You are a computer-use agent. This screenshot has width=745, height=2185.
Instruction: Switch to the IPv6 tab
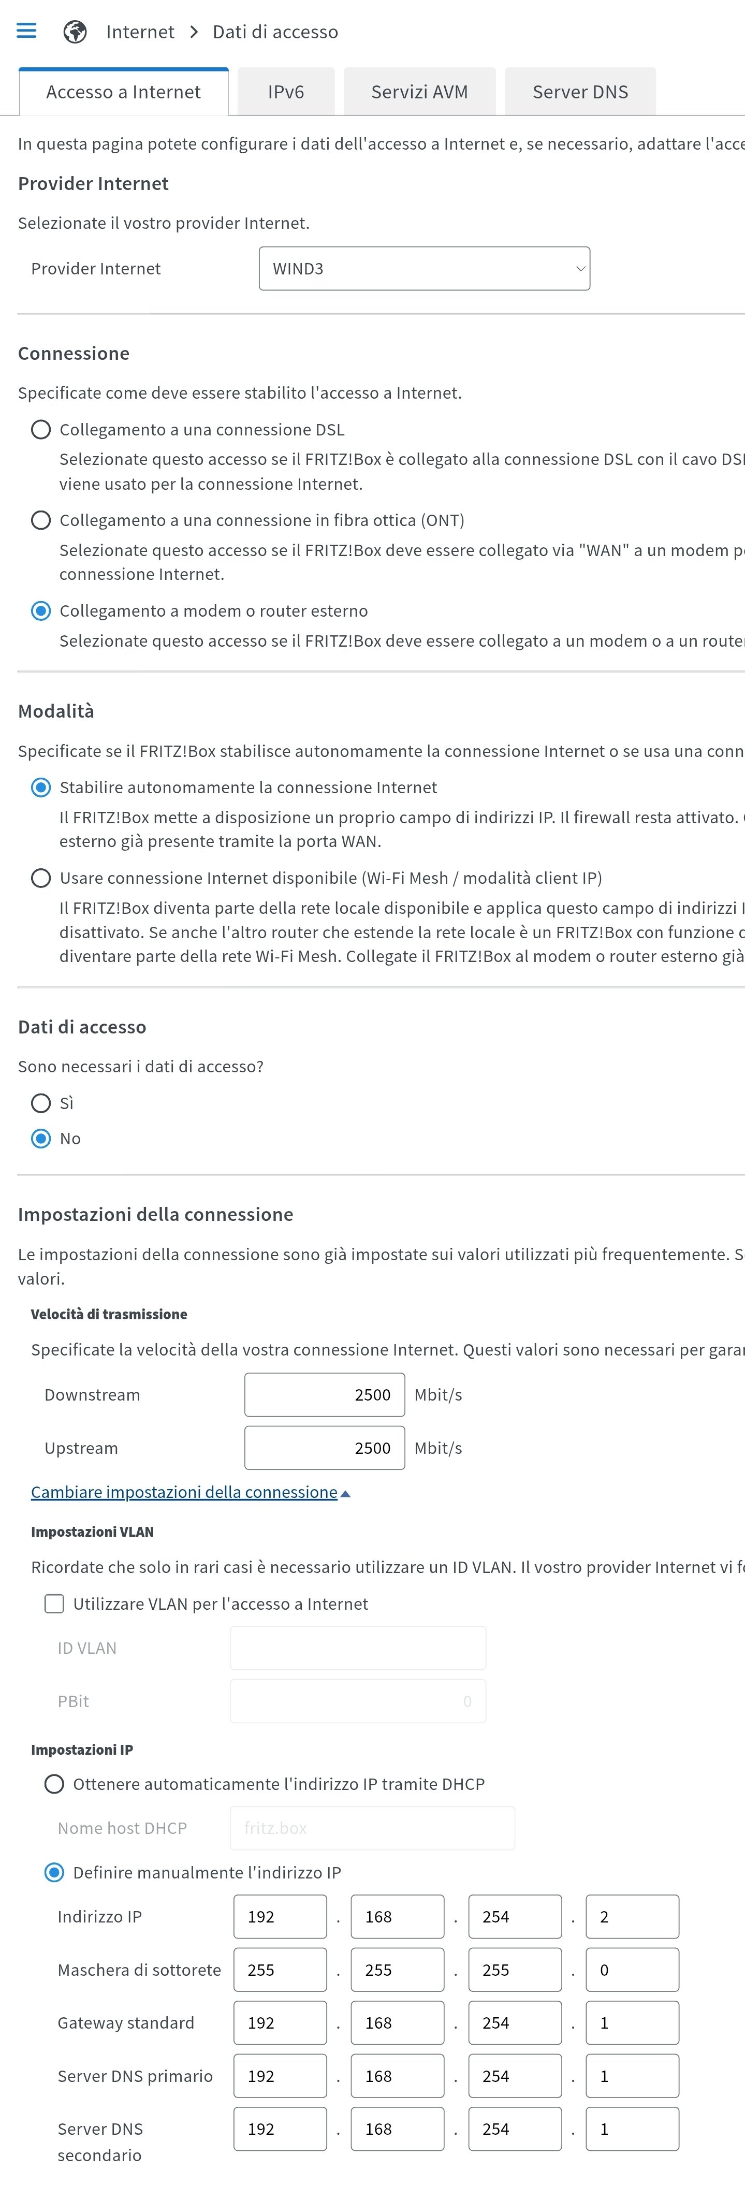point(286,92)
